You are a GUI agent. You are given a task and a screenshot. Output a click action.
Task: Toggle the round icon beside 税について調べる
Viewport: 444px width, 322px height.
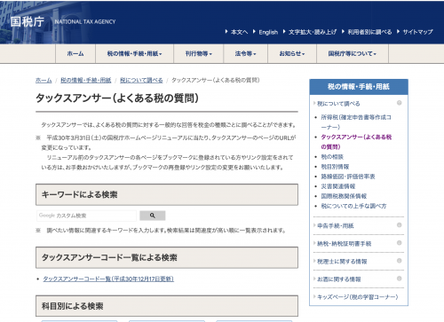400,103
